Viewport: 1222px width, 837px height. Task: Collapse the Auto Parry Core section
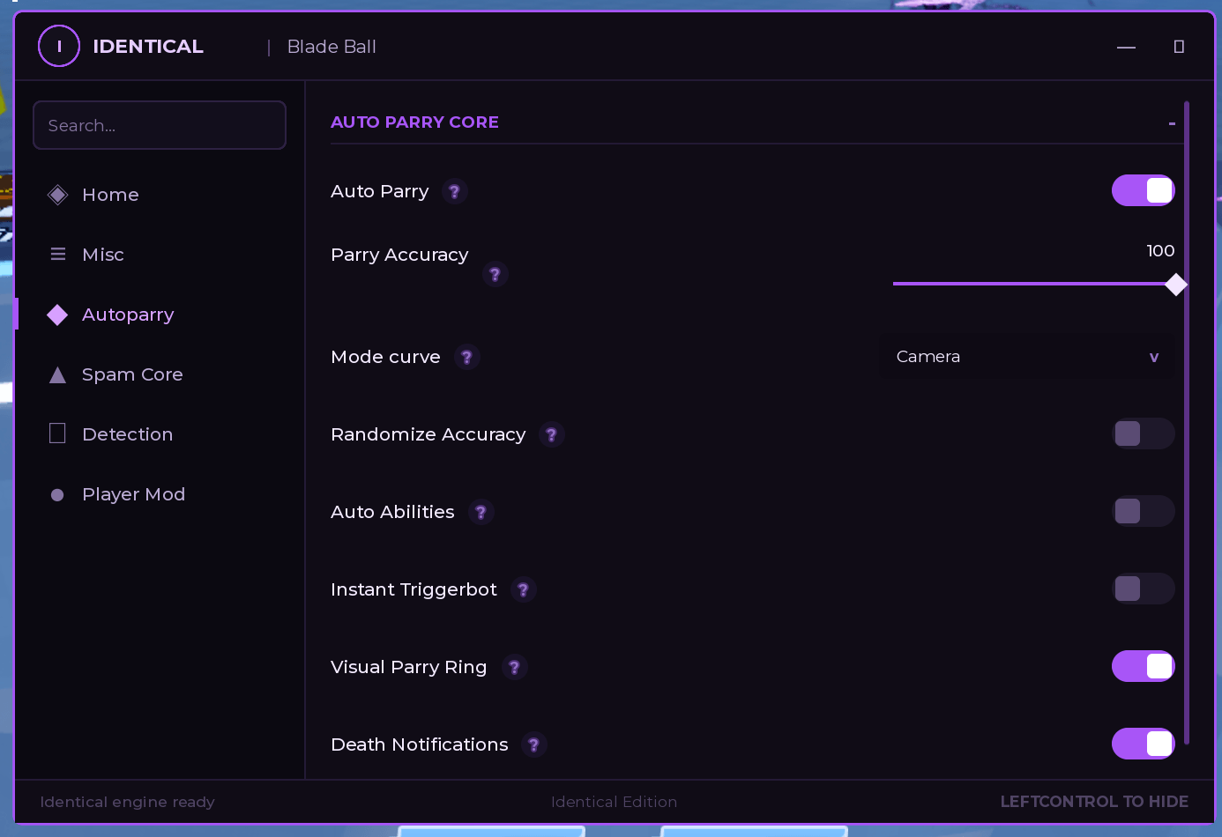click(1172, 123)
